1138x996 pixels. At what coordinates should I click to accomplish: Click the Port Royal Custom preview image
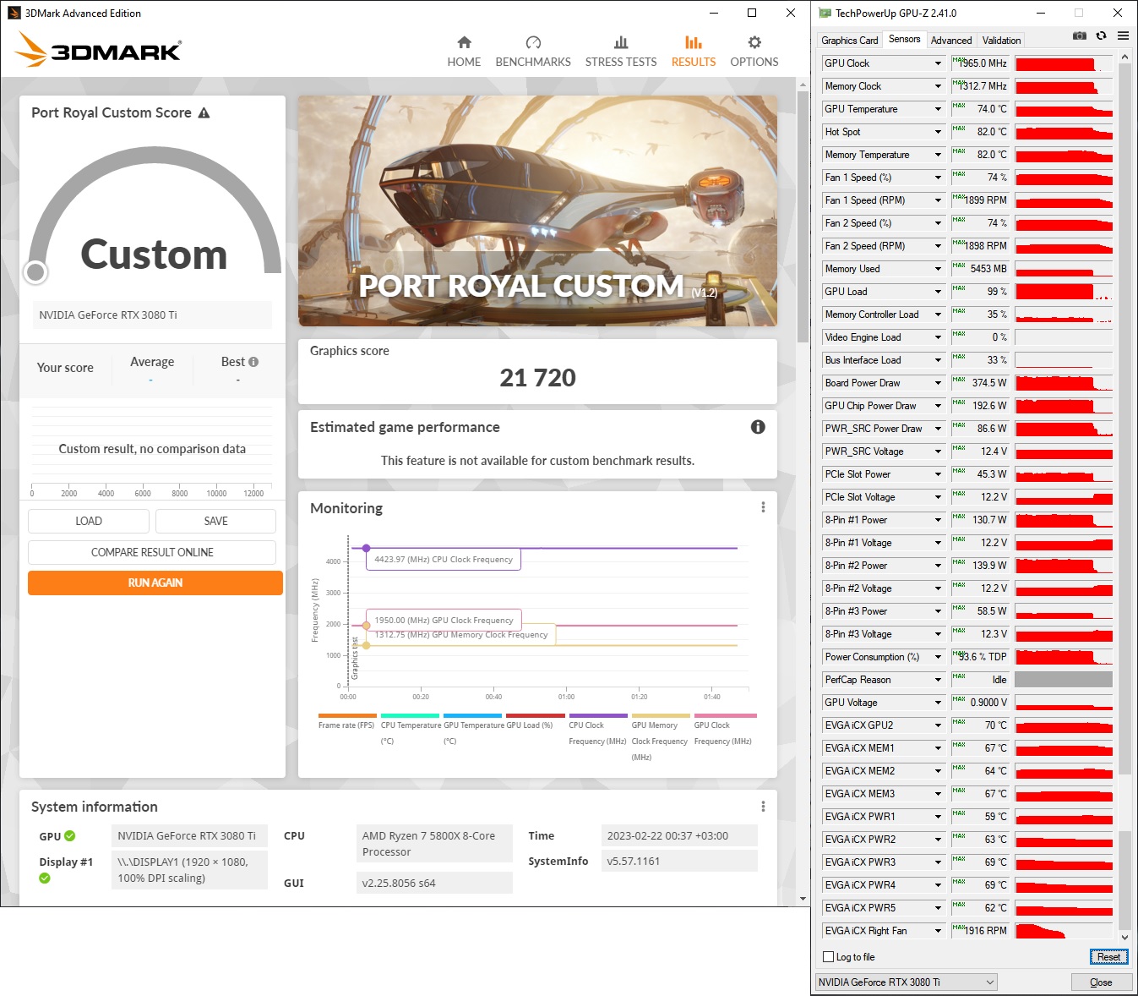tap(537, 211)
